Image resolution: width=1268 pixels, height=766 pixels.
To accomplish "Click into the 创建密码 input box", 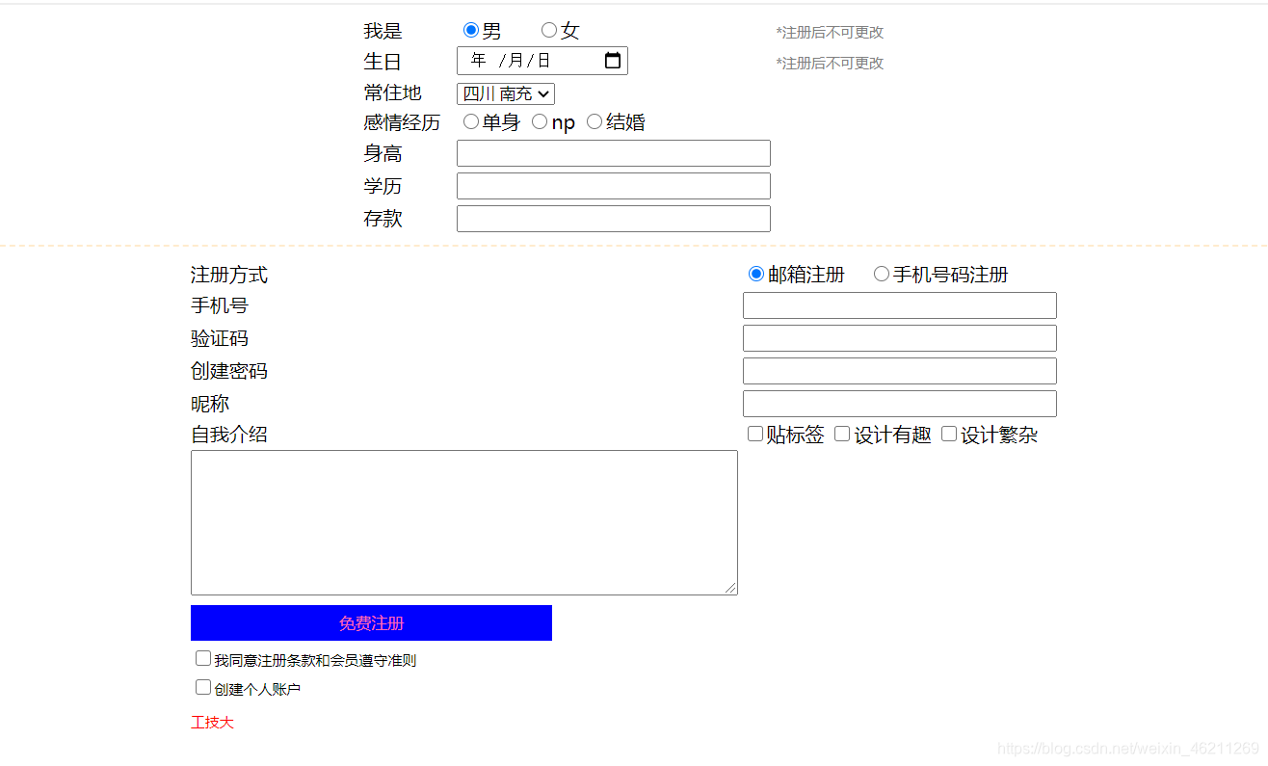I will pos(900,371).
